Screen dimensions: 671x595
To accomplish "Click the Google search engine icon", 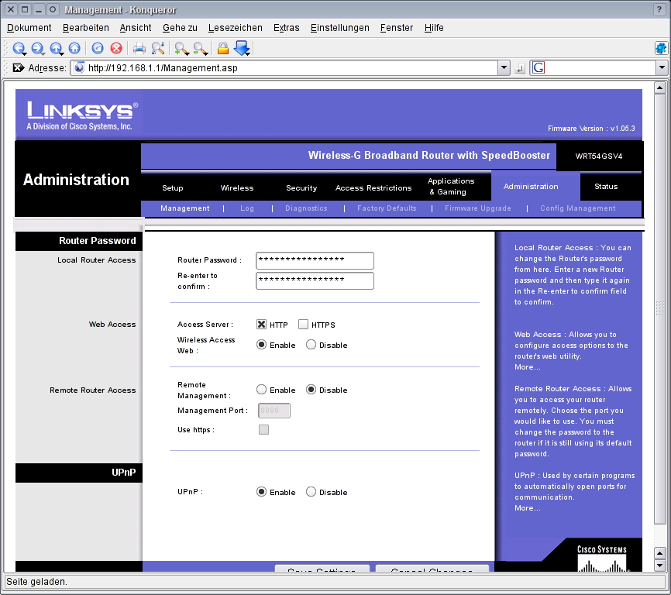I will pos(539,67).
